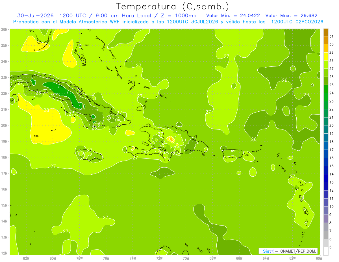Click the forecast date '30-Jul-2026'
The image size is (339, 262).
click(x=35, y=16)
